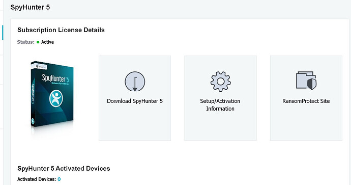Image resolution: width=351 pixels, height=185 pixels.
Task: Click the Subscription License Details heading
Action: click(61, 30)
